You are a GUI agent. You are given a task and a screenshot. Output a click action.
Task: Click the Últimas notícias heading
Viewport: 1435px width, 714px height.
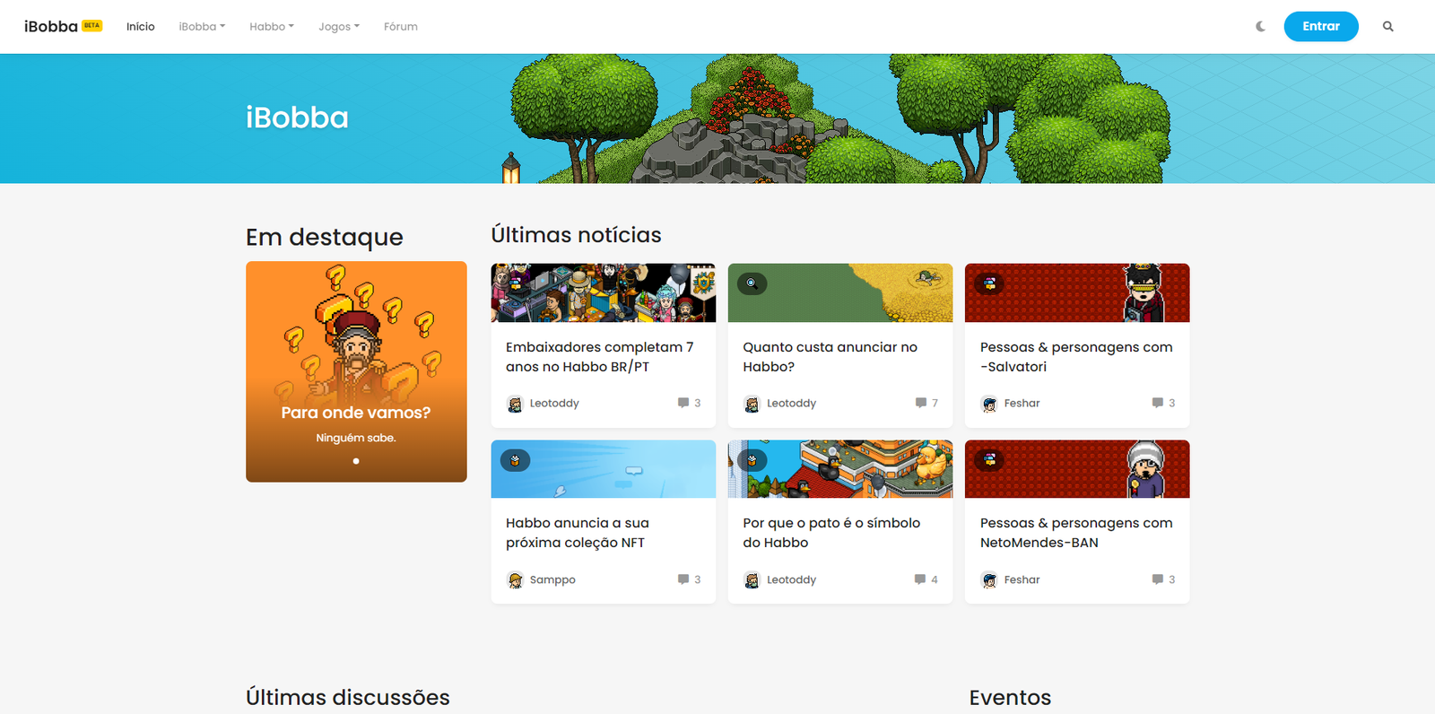tap(576, 235)
